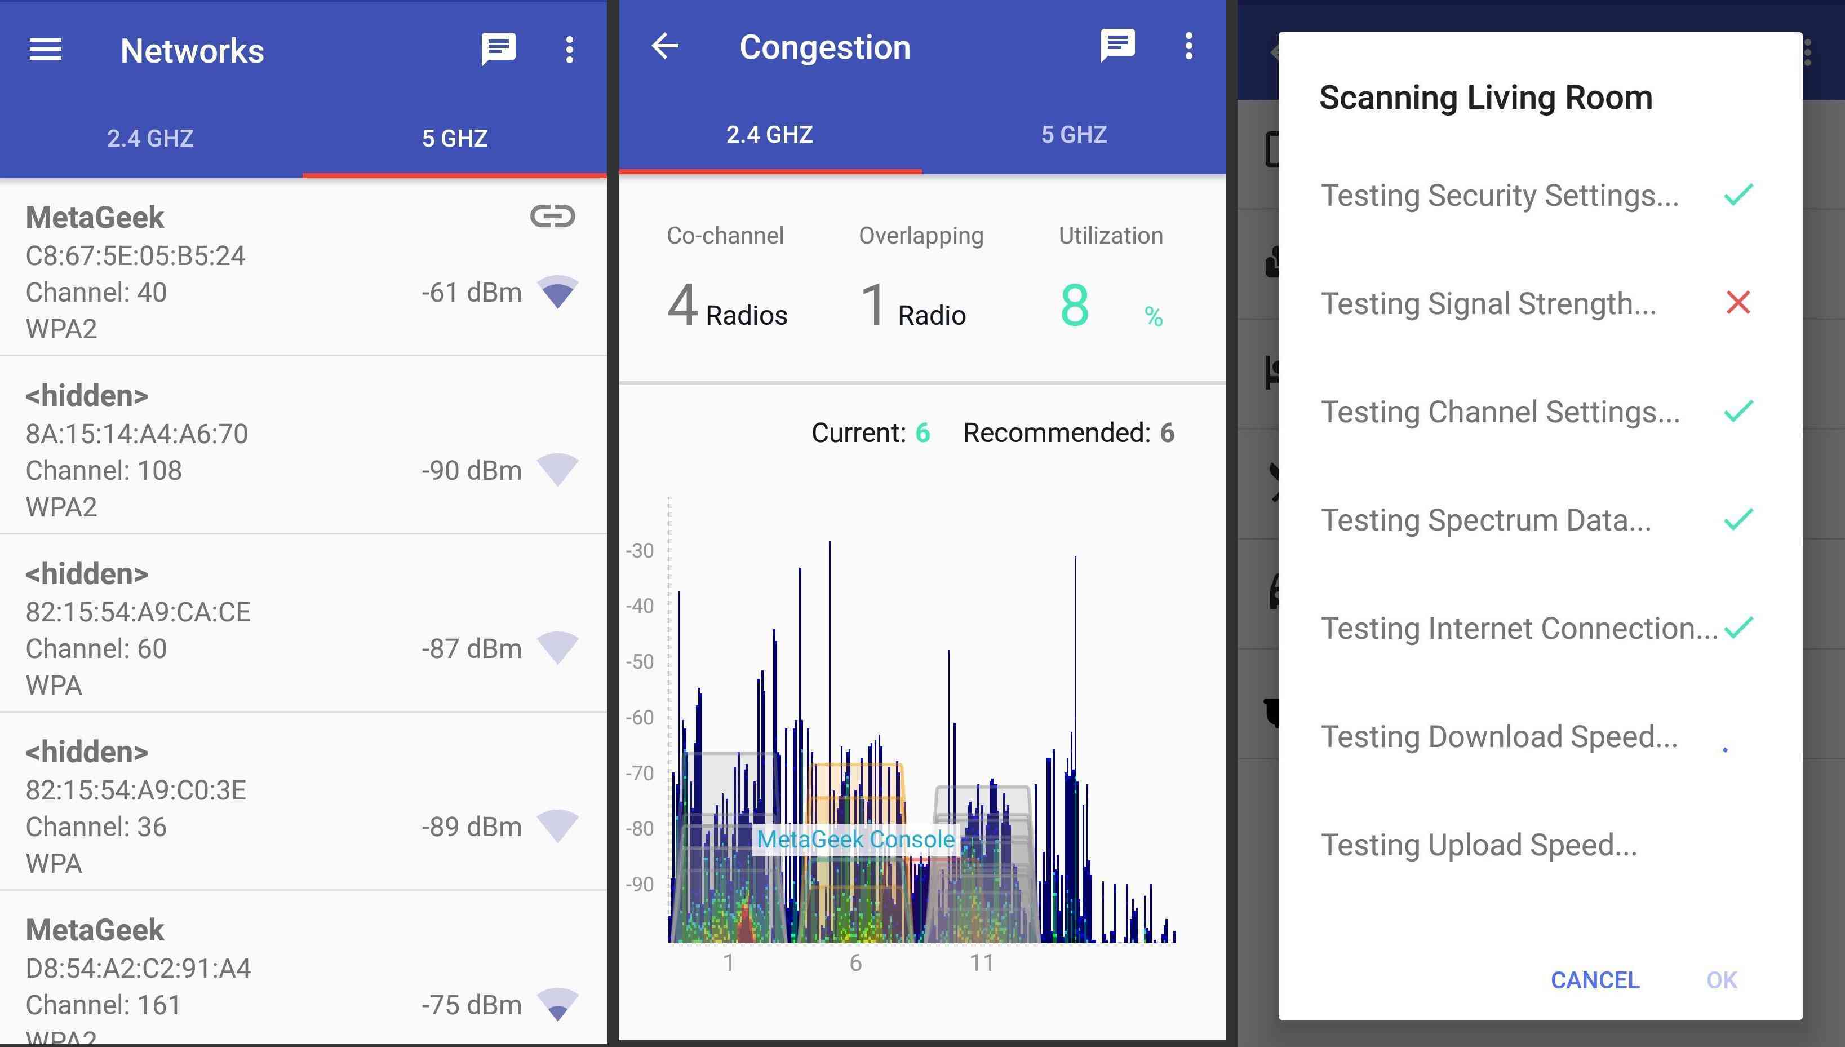This screenshot has width=1845, height=1047.
Task: Click the hamburger menu icon in Networks
Action: point(46,50)
